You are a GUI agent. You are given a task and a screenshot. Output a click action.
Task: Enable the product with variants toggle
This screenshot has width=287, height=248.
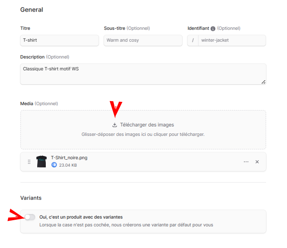30,217
